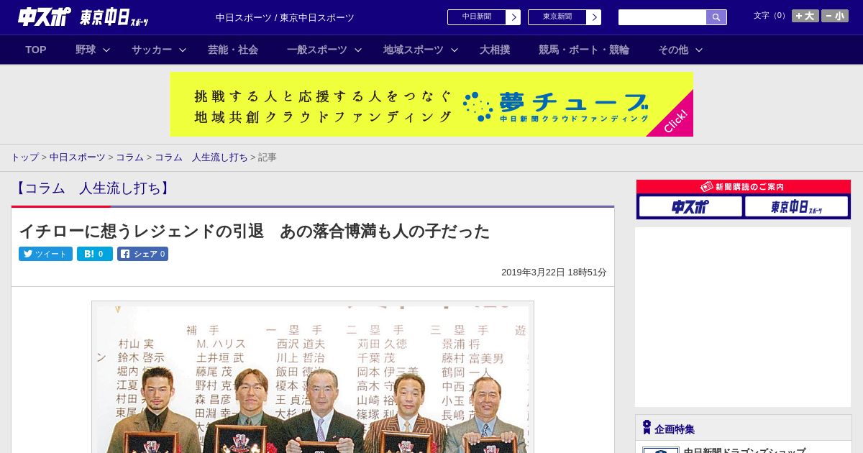
Task: Click the 東京中日スポーツ logo in header
Action: [115, 17]
